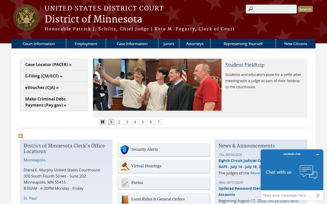Open the Attorneys menu

click(x=195, y=44)
